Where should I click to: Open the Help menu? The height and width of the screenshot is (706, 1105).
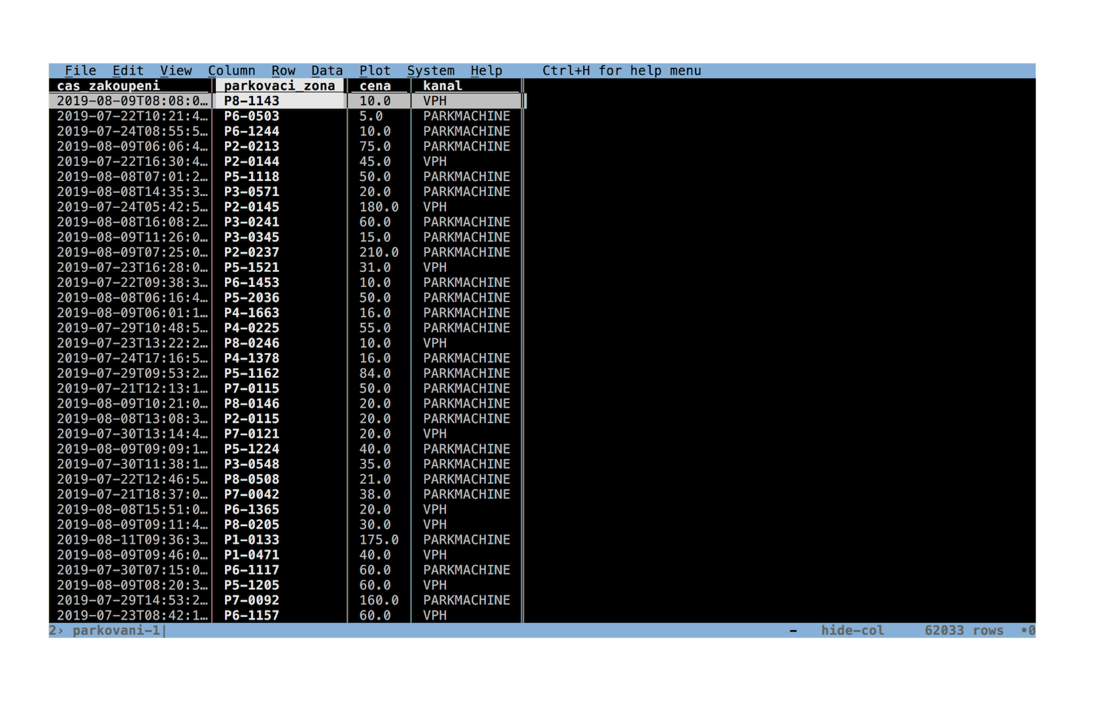pyautogui.click(x=486, y=71)
